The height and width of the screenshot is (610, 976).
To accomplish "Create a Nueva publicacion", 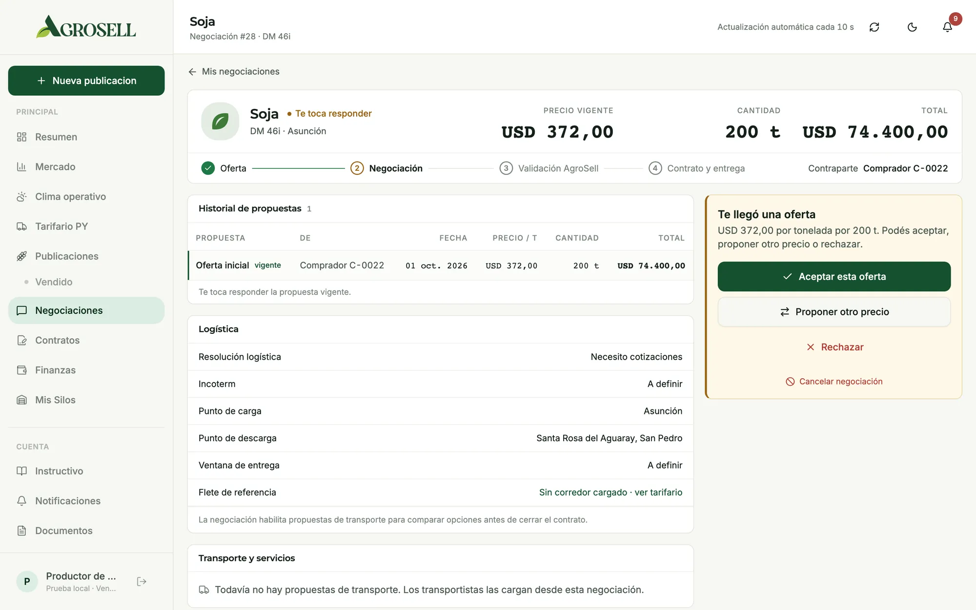I will click(x=86, y=81).
